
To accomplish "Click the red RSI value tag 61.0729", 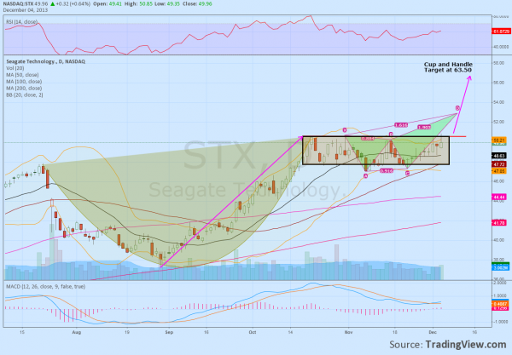I will pyautogui.click(x=501, y=31).
